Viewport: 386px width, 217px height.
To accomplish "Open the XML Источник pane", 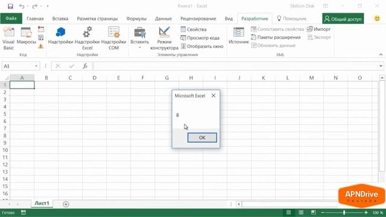I will 239,36.
